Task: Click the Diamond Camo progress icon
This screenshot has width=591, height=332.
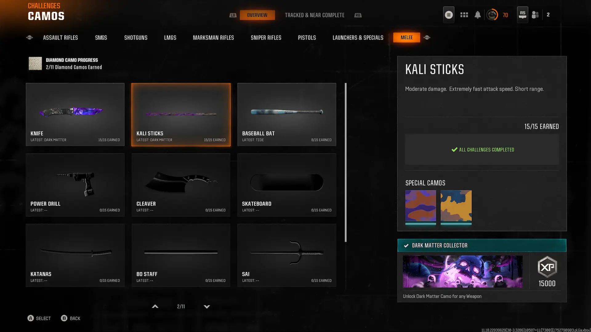Action: (35, 63)
